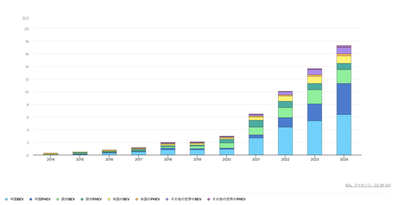Image resolution: width=396 pixels, height=205 pixels.
Task: Toggle the その他の世界のPHEV legend entry
Action: tap(226, 199)
